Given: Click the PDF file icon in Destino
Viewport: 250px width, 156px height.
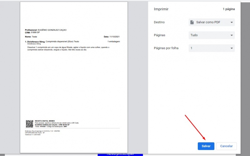Looking at the screenshot, I should click(192, 22).
